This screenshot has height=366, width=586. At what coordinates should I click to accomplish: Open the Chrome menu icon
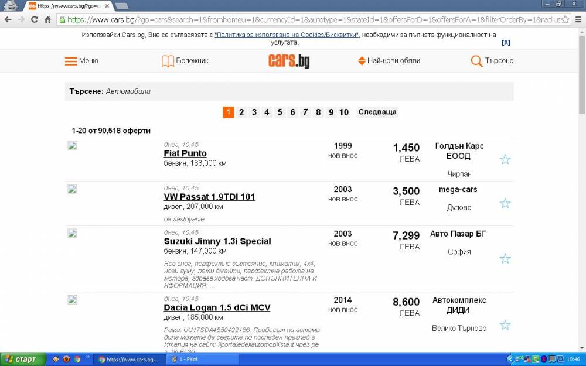point(578,19)
